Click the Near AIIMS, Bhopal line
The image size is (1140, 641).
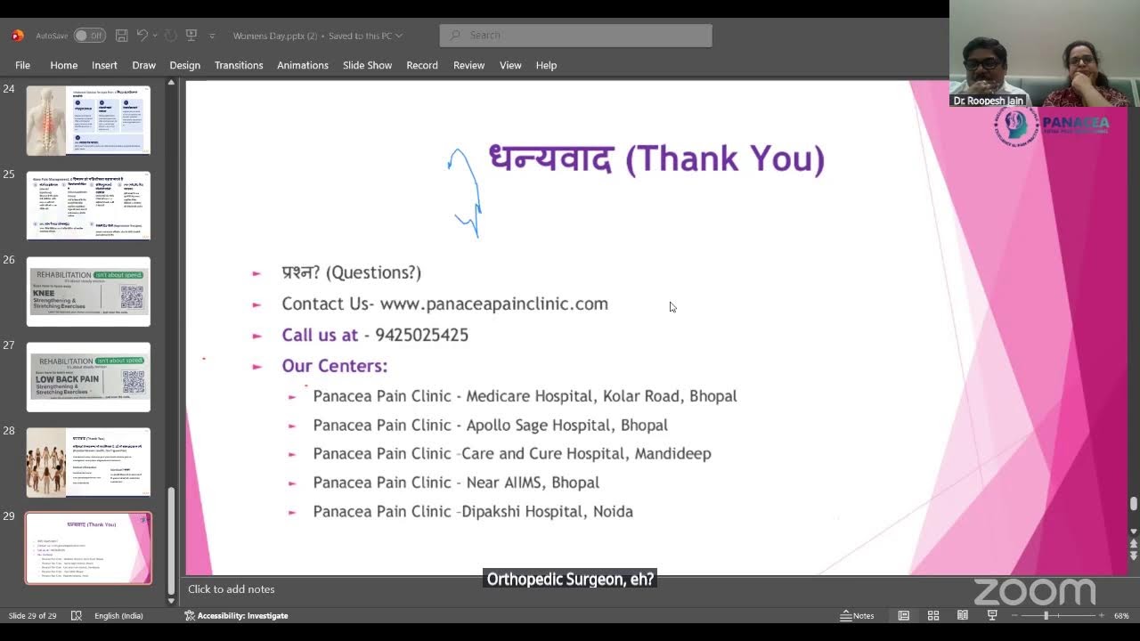pos(456,483)
